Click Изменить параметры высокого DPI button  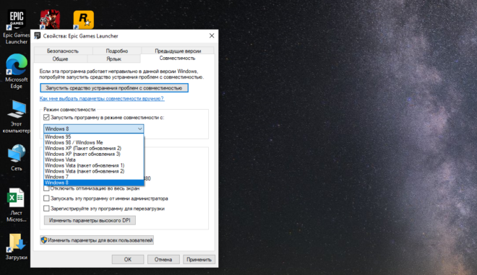90,220
